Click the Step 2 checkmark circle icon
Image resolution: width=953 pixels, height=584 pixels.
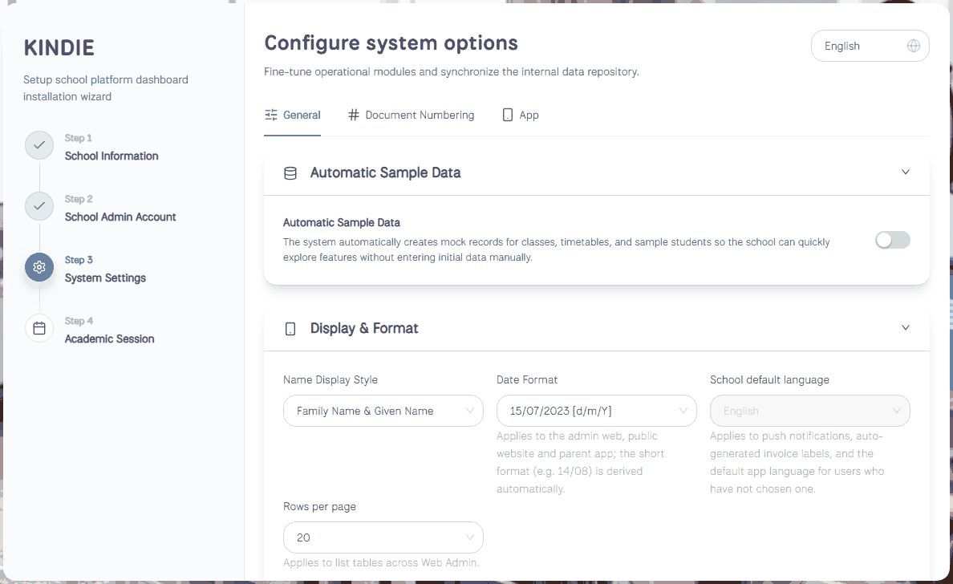39,206
